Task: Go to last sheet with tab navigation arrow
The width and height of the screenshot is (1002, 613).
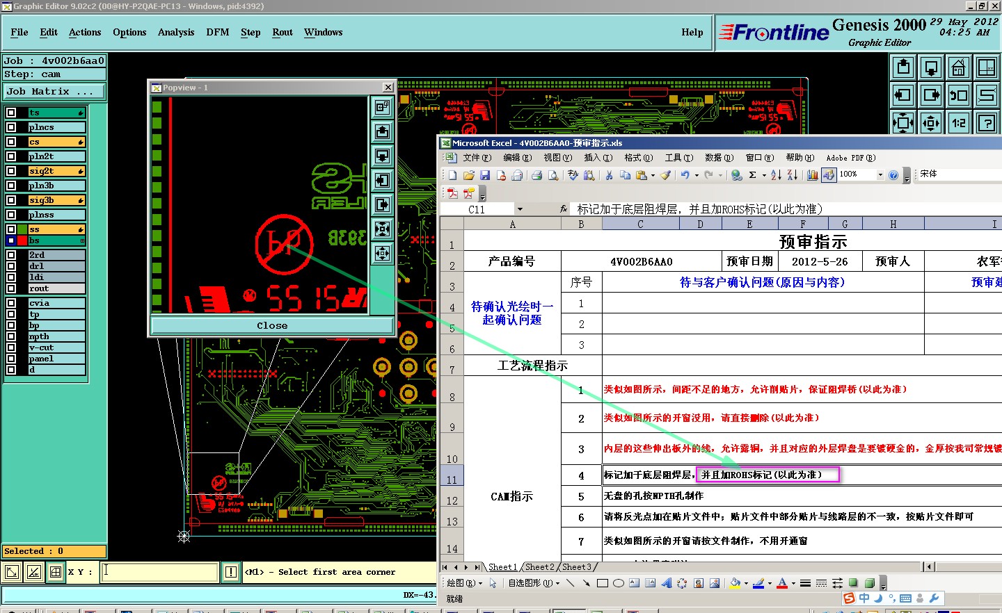Action: (477, 567)
